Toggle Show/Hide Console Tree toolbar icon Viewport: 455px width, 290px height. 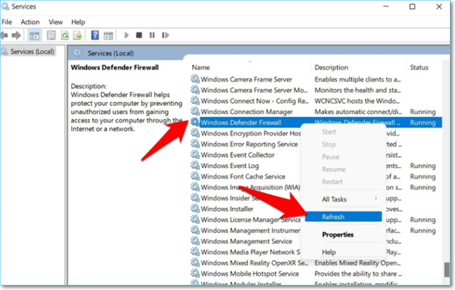(34, 35)
